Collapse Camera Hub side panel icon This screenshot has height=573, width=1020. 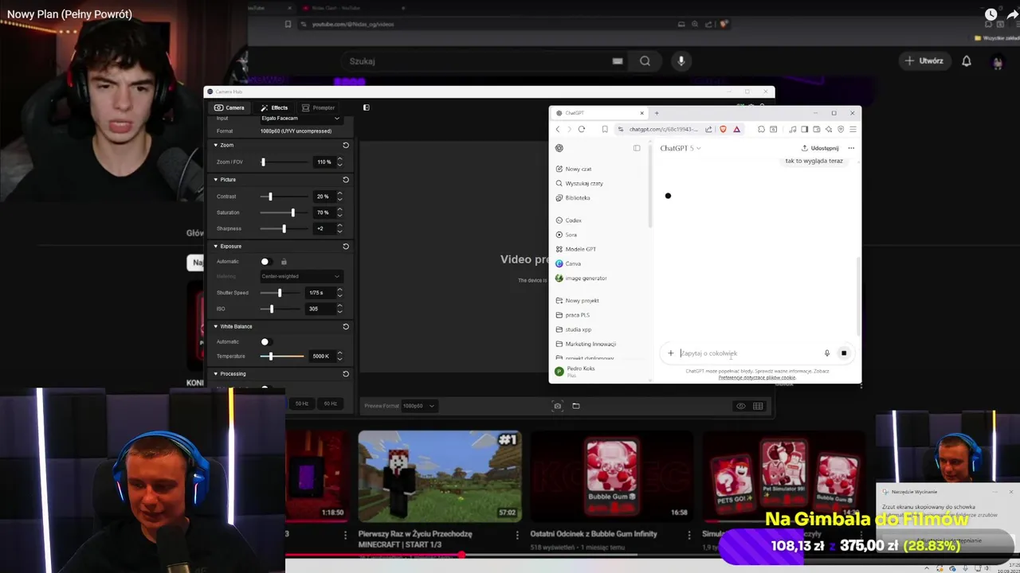pos(367,107)
